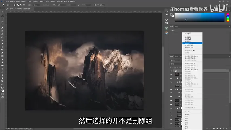
Task: Choose Subtract from Selection mode icon
Action: click(21, 5)
